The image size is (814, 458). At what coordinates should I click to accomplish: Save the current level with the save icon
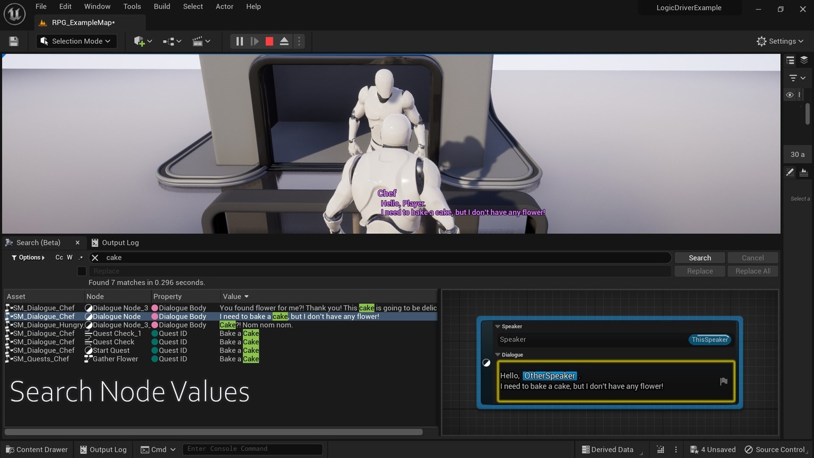pyautogui.click(x=13, y=41)
